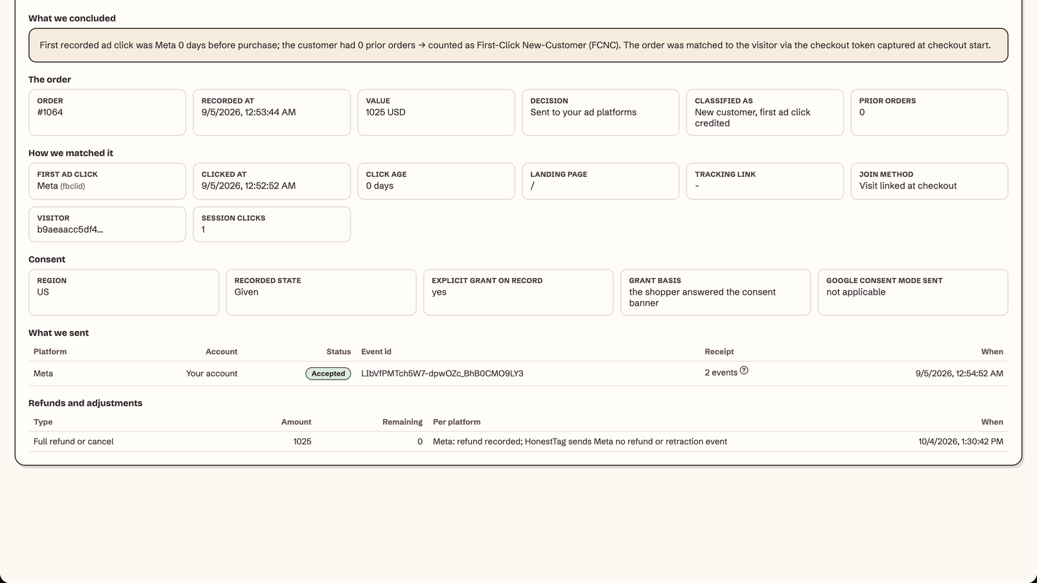
Task: Click the 'Account' column header
Action: (x=222, y=352)
